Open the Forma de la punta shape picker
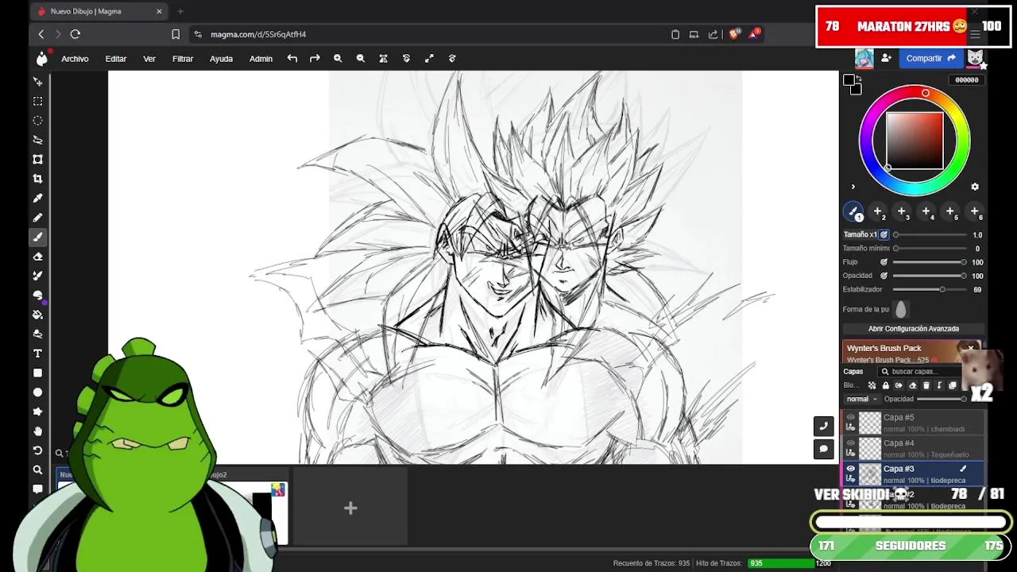 click(901, 310)
